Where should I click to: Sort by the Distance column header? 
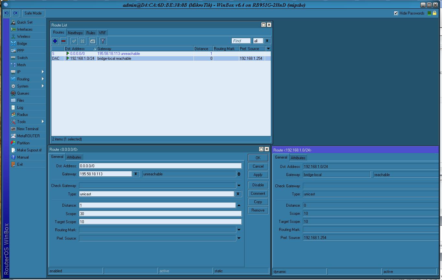click(x=203, y=49)
